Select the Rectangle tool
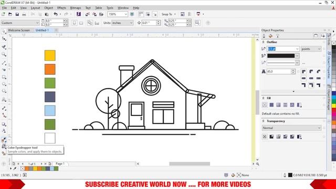 click(4, 77)
